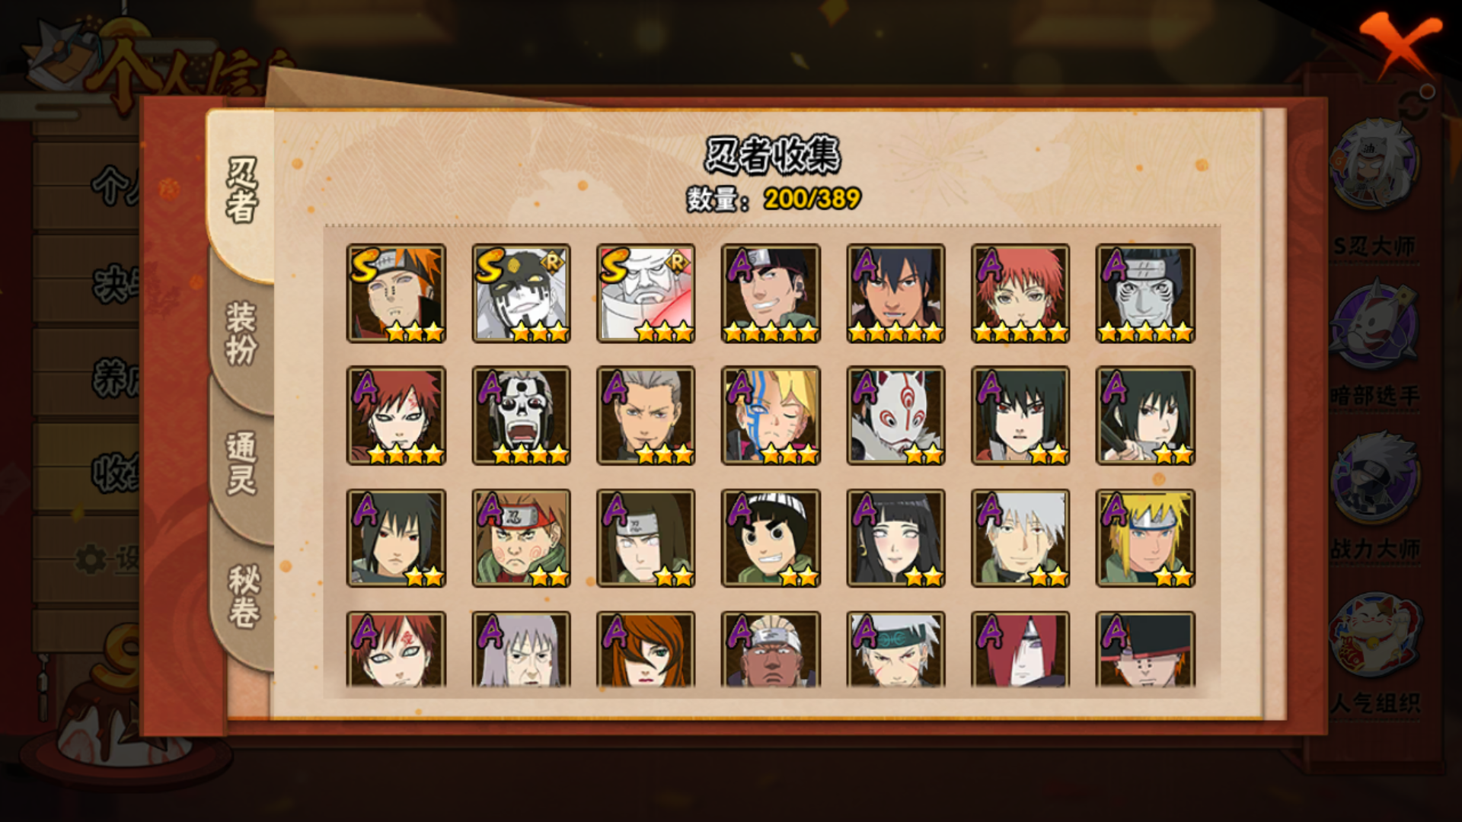Select the fox-masked Anbu ninja portrait
This screenshot has height=822, width=1462.
click(895, 416)
